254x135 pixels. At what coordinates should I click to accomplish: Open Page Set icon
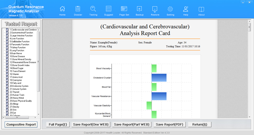click(124, 9)
